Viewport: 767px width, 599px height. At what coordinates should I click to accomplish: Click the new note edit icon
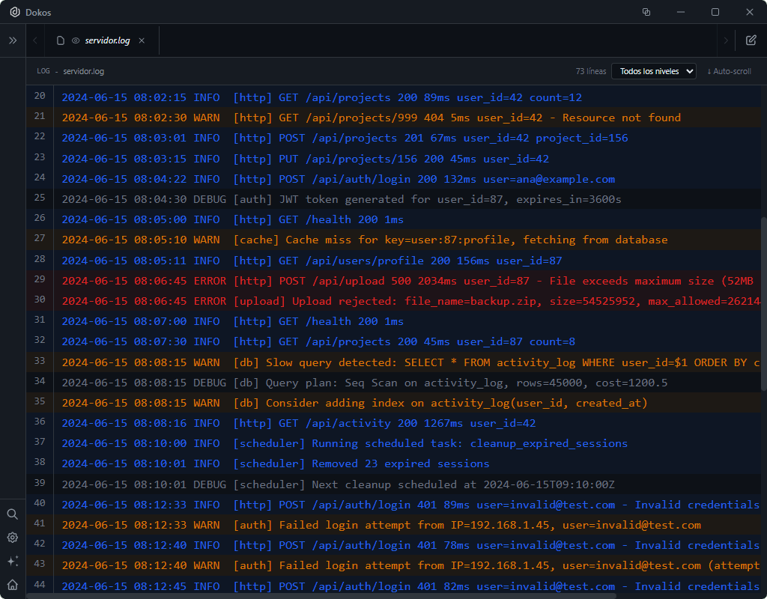pos(751,40)
